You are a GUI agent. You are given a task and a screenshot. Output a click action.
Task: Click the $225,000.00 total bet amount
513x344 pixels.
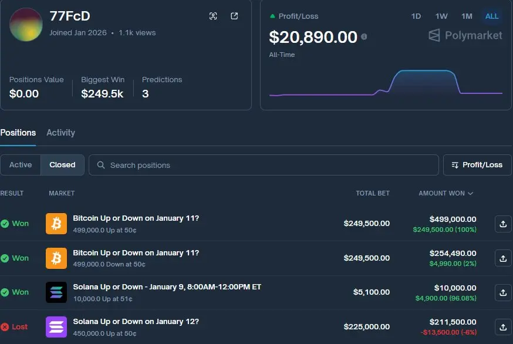[367, 326]
